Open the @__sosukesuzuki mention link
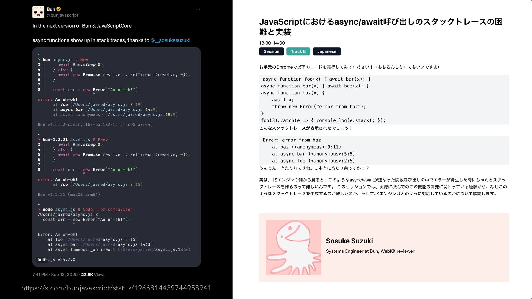 coord(170,40)
